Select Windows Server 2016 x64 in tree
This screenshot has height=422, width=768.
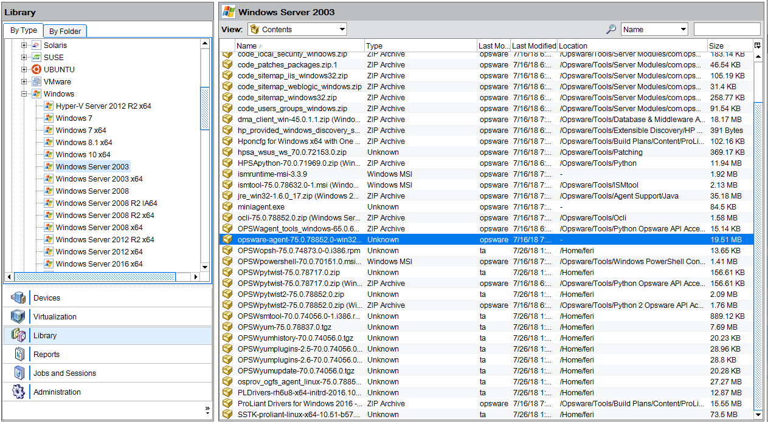[99, 264]
